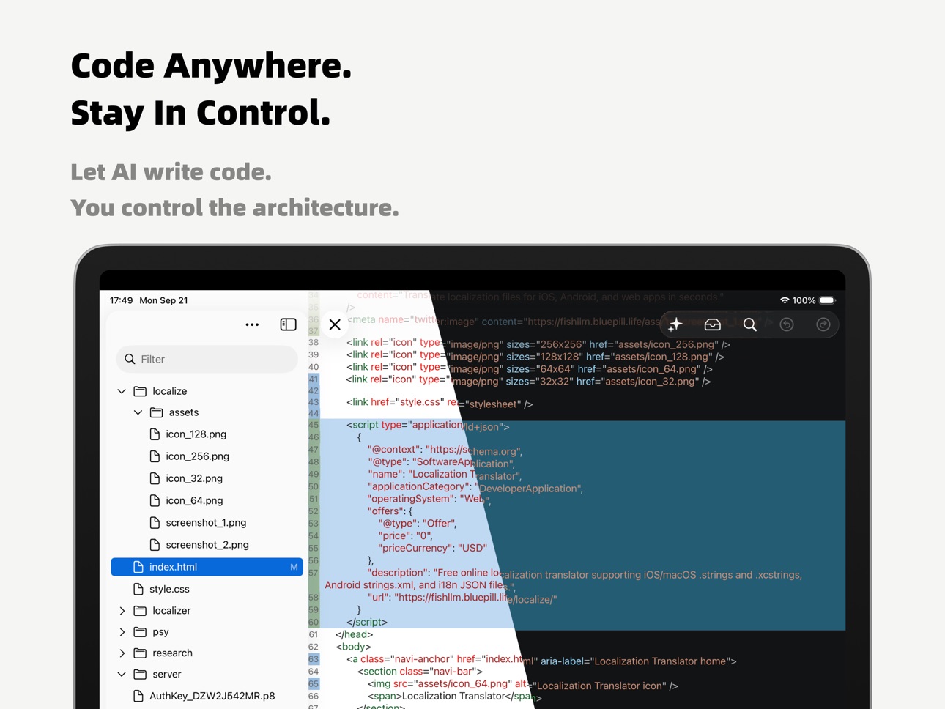Close the file with the X button

[335, 324]
